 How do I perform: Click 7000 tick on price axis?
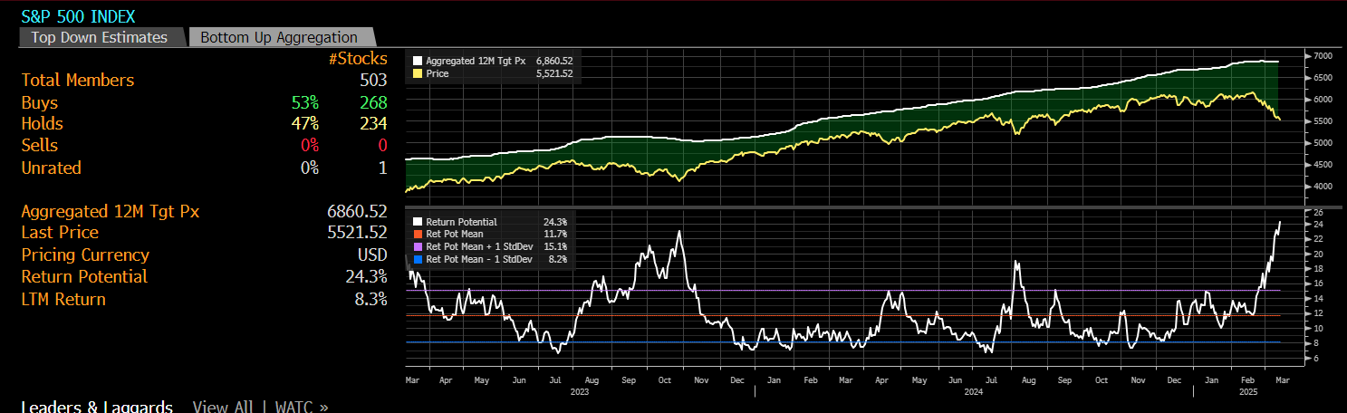tap(1321, 56)
